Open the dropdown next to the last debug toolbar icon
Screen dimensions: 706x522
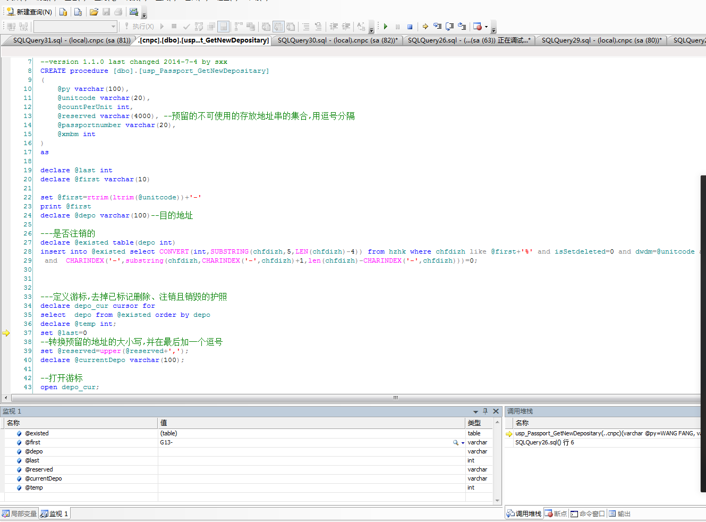point(486,26)
